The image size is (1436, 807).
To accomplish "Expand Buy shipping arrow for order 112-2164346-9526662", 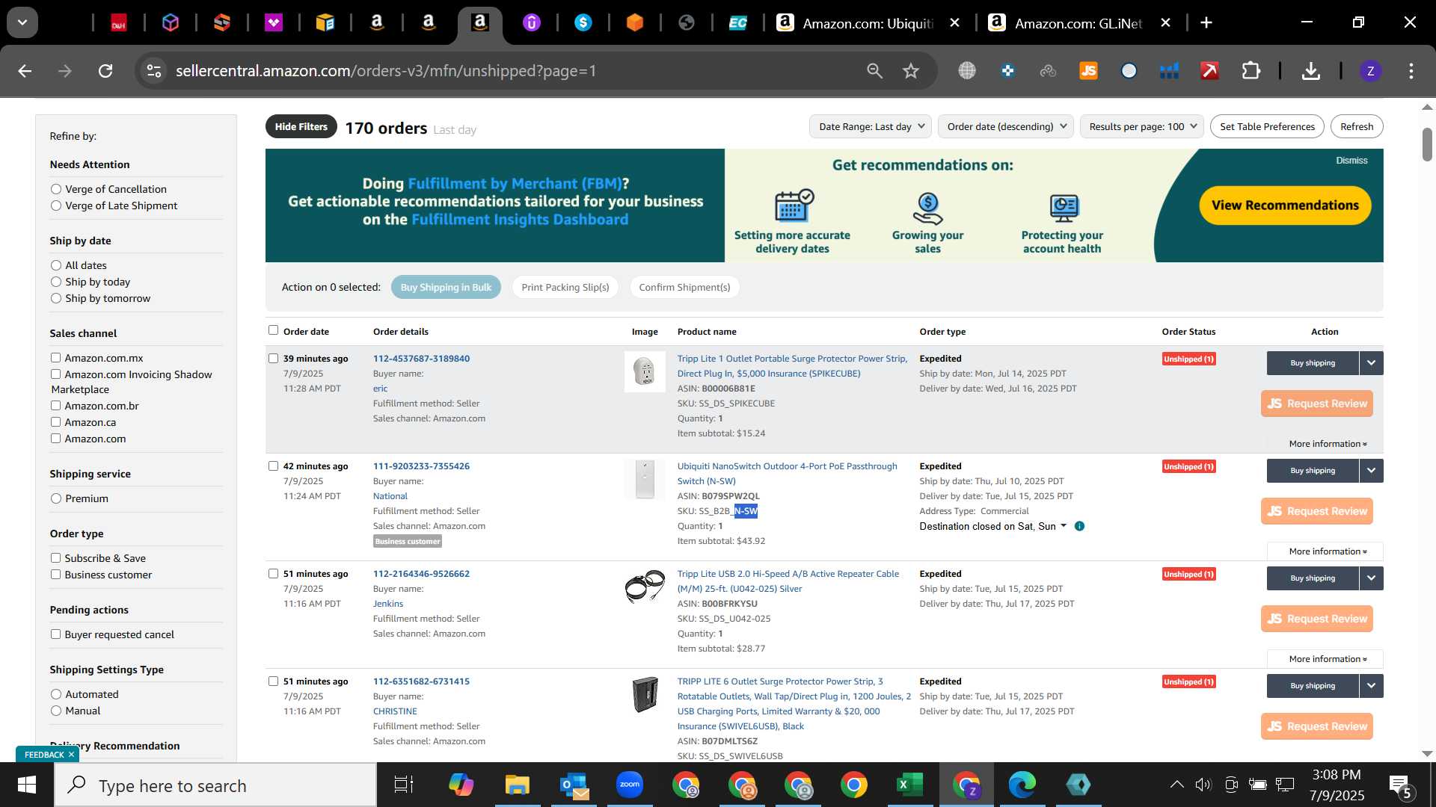I will 1371,578.
